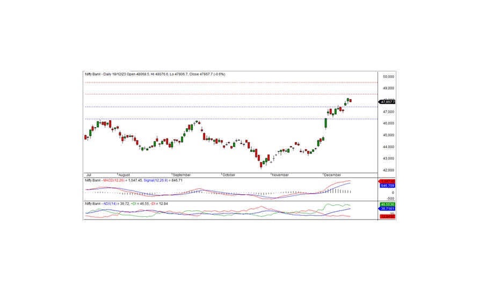Select the ADX(14) indicator label

click(109, 204)
